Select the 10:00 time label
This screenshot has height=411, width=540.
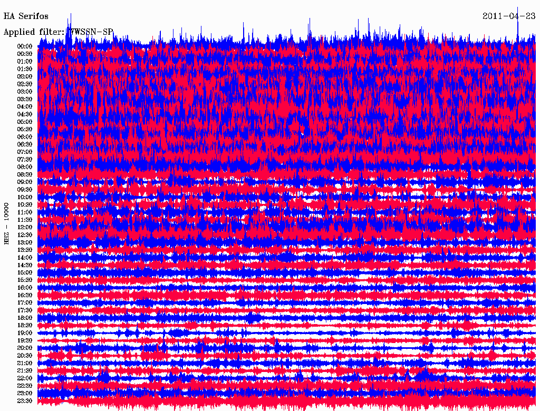(x=25, y=197)
